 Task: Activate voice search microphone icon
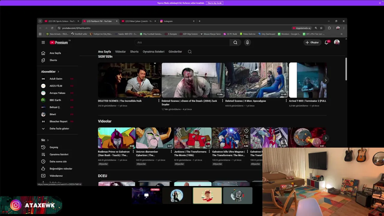247,42
